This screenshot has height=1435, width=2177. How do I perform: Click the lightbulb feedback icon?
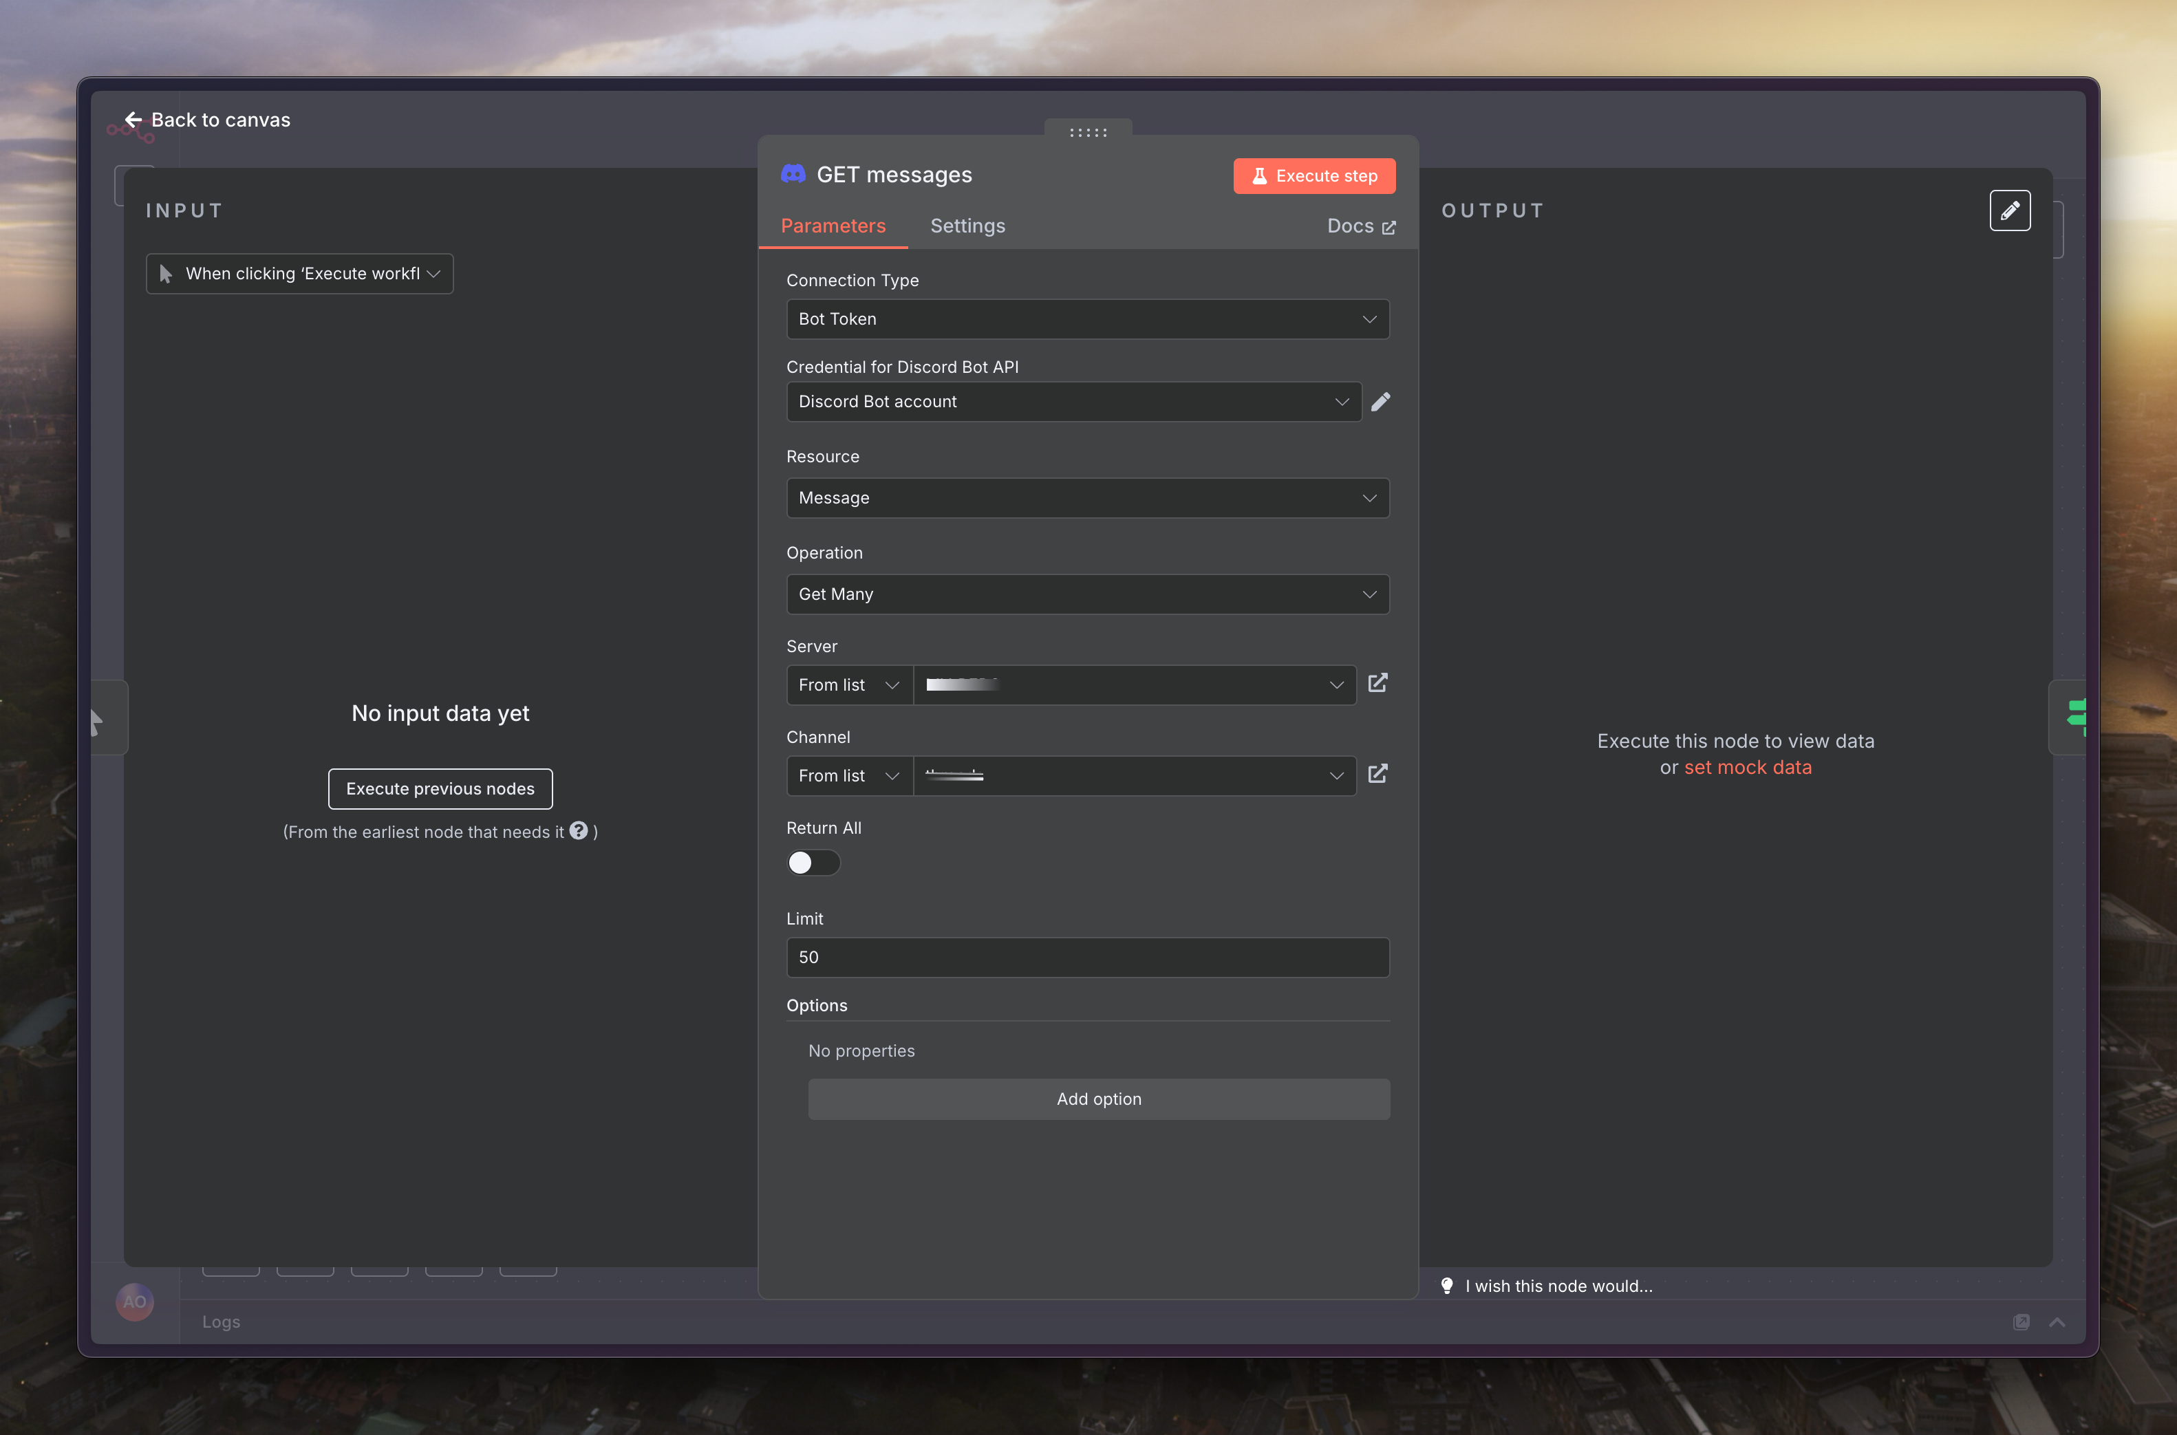point(1447,1286)
